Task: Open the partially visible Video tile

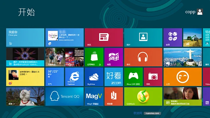Action: (x=206, y=77)
